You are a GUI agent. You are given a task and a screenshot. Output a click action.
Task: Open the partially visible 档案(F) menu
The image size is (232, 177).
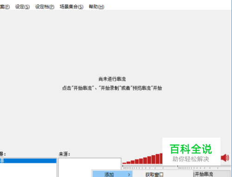[x=5, y=7]
